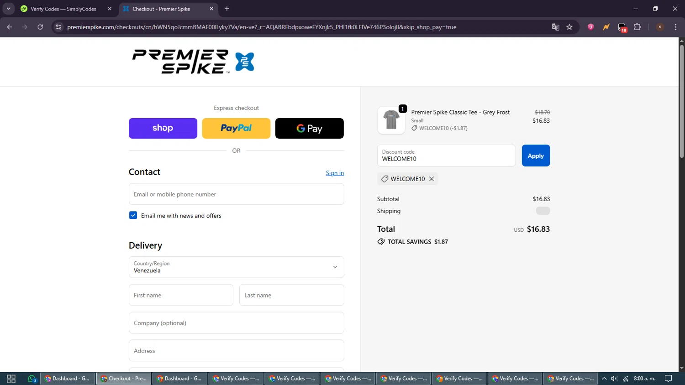Open the red shield extension icon

tap(590, 27)
